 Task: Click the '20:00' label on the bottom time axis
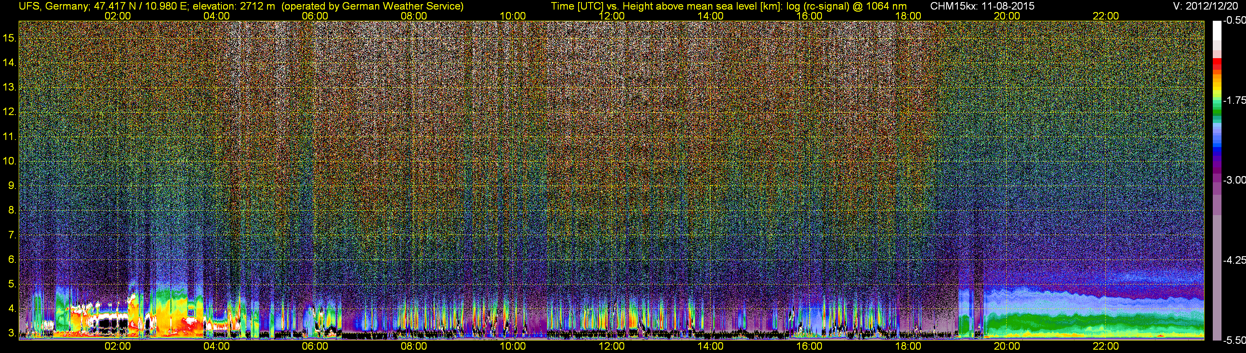click(1007, 346)
